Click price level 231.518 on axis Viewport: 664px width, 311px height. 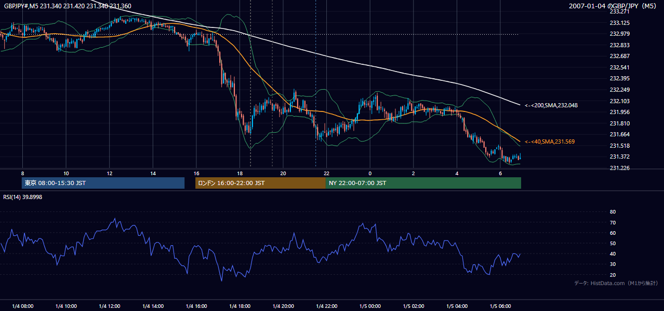(619, 146)
